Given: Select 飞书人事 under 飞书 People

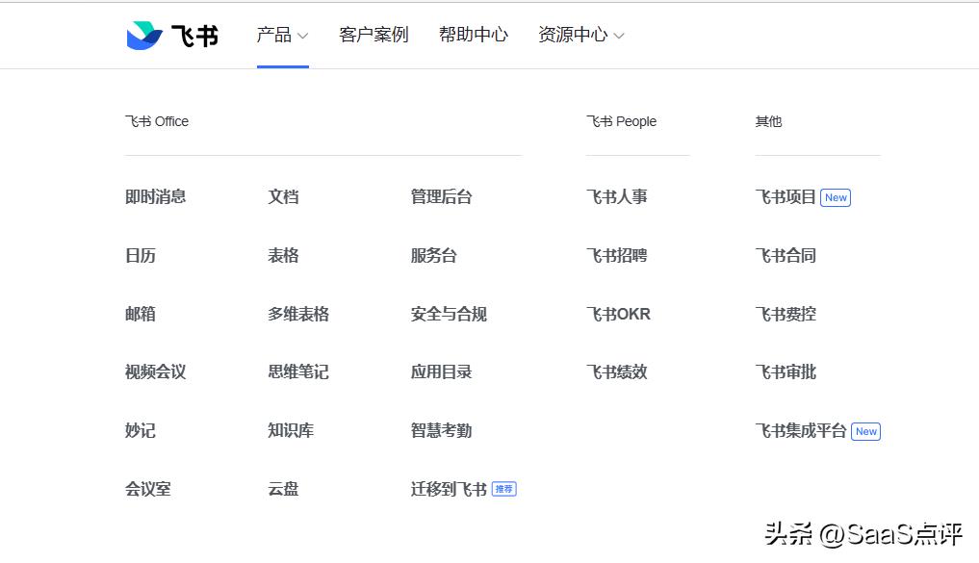Looking at the screenshot, I should tap(618, 196).
